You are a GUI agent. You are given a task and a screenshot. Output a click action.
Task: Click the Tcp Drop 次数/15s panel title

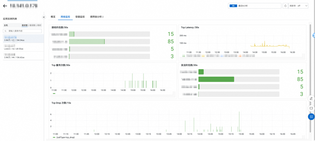(x=61, y=103)
